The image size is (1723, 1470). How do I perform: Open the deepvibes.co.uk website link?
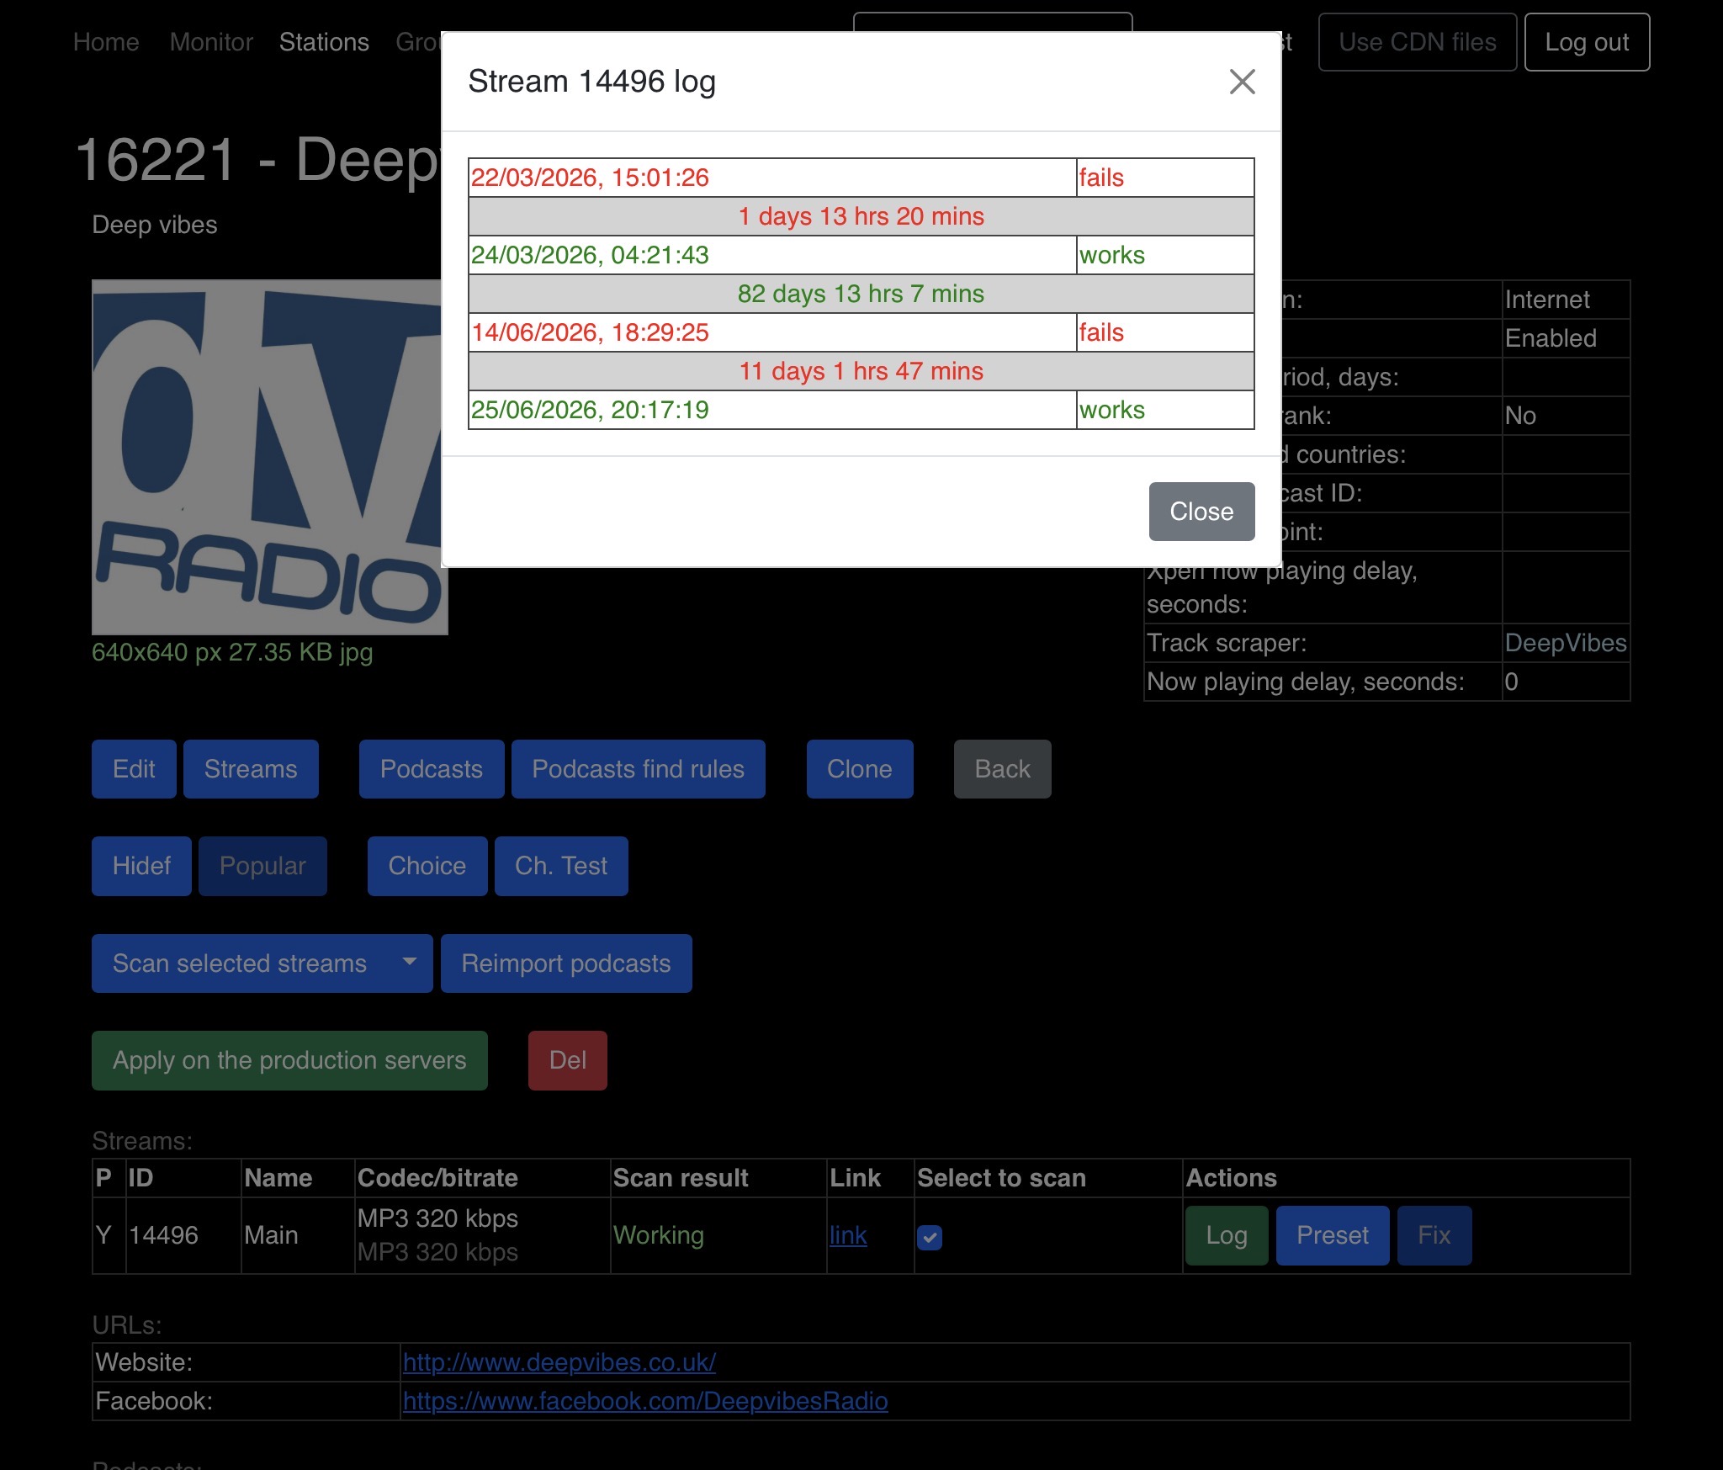[x=559, y=1362]
